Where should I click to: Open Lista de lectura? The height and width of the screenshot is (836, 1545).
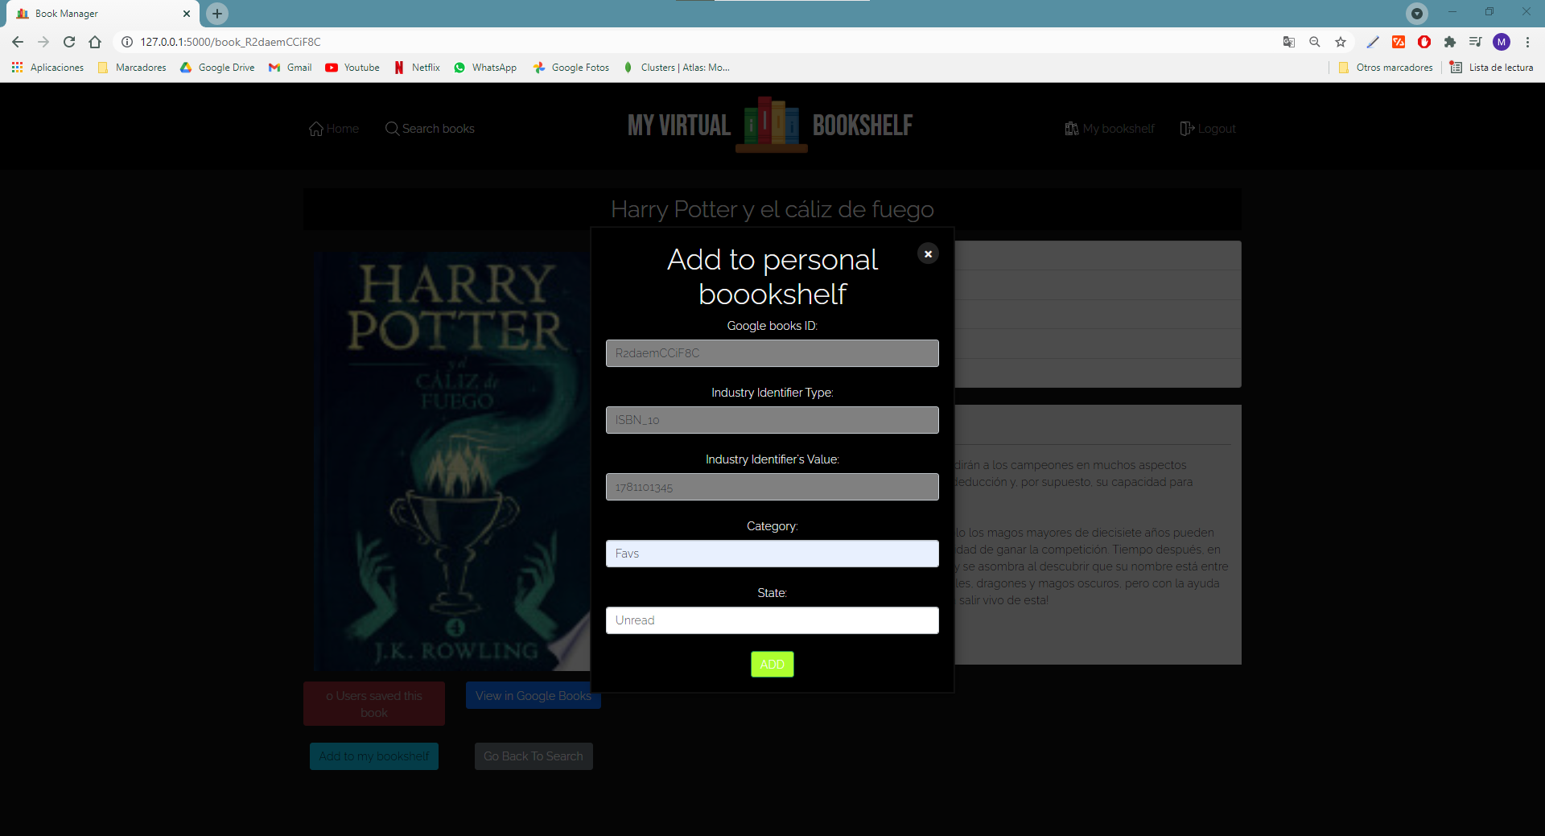pos(1492,68)
